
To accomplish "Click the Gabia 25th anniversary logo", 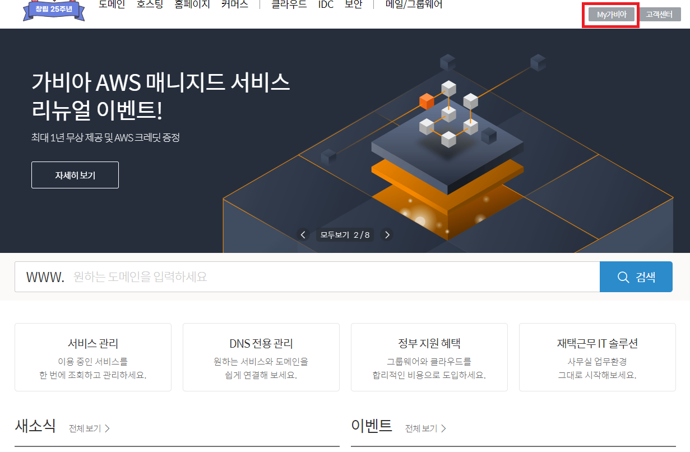I will tap(53, 10).
